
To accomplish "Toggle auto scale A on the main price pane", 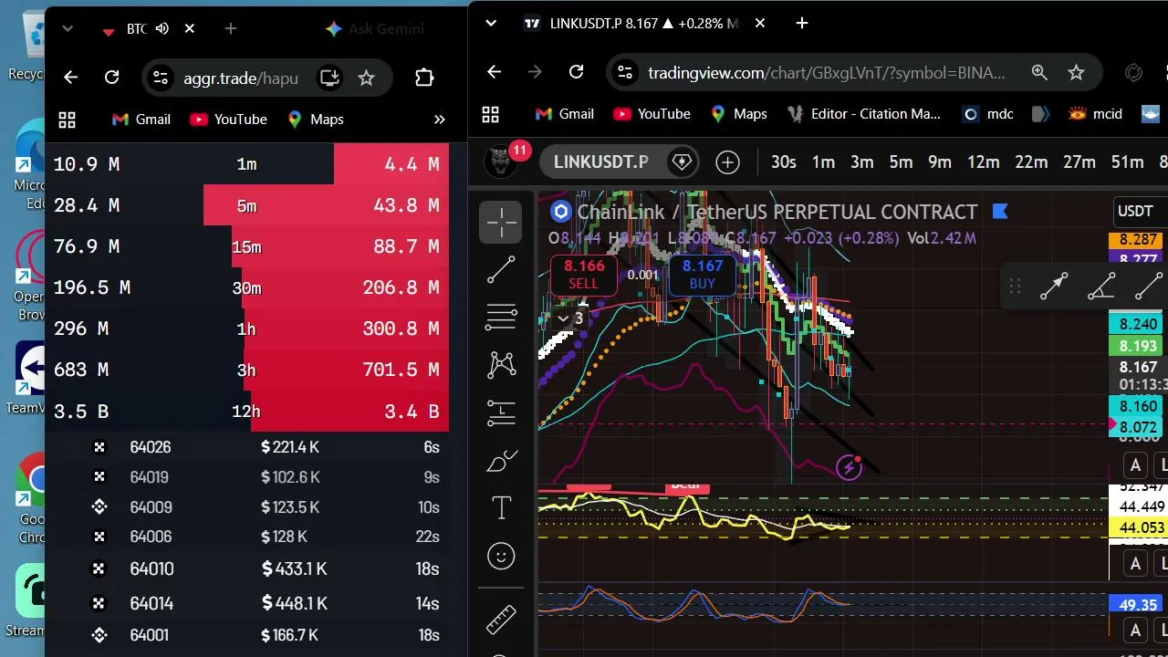I will coord(1135,466).
